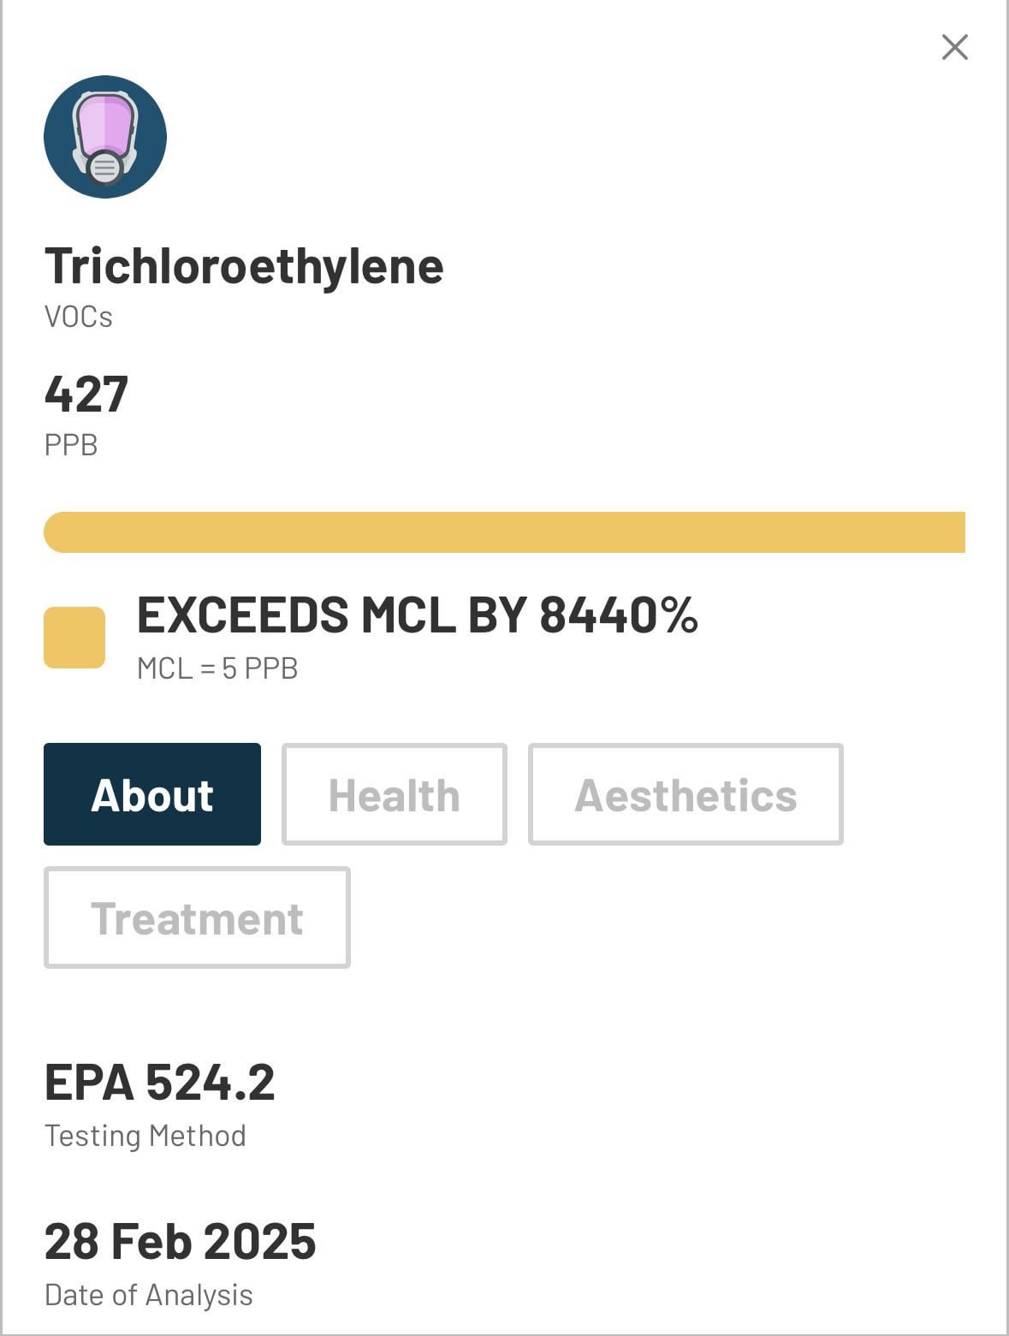Switch to the Health tab
Viewport: 1009px width, 1336px height.
pos(394,794)
